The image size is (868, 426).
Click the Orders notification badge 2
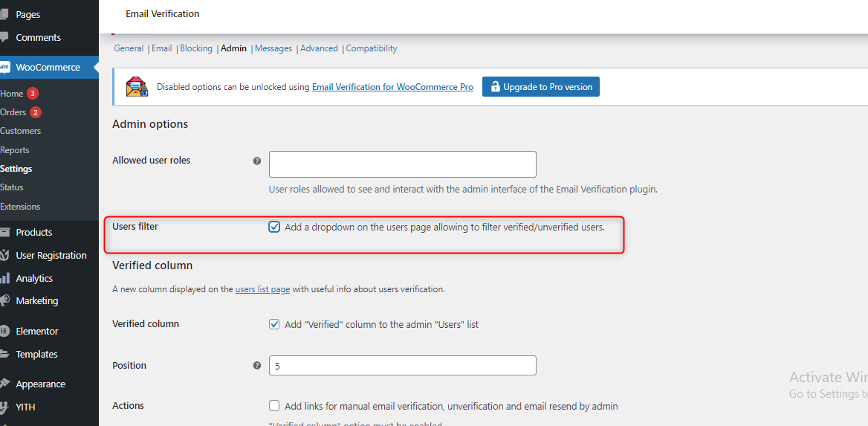[x=36, y=112]
